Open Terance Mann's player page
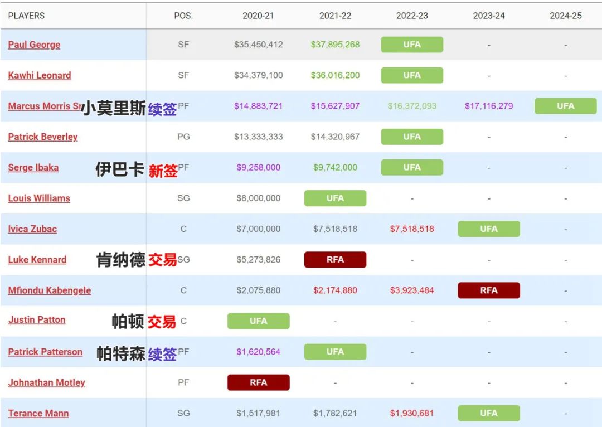The width and height of the screenshot is (602, 427). 38,413
